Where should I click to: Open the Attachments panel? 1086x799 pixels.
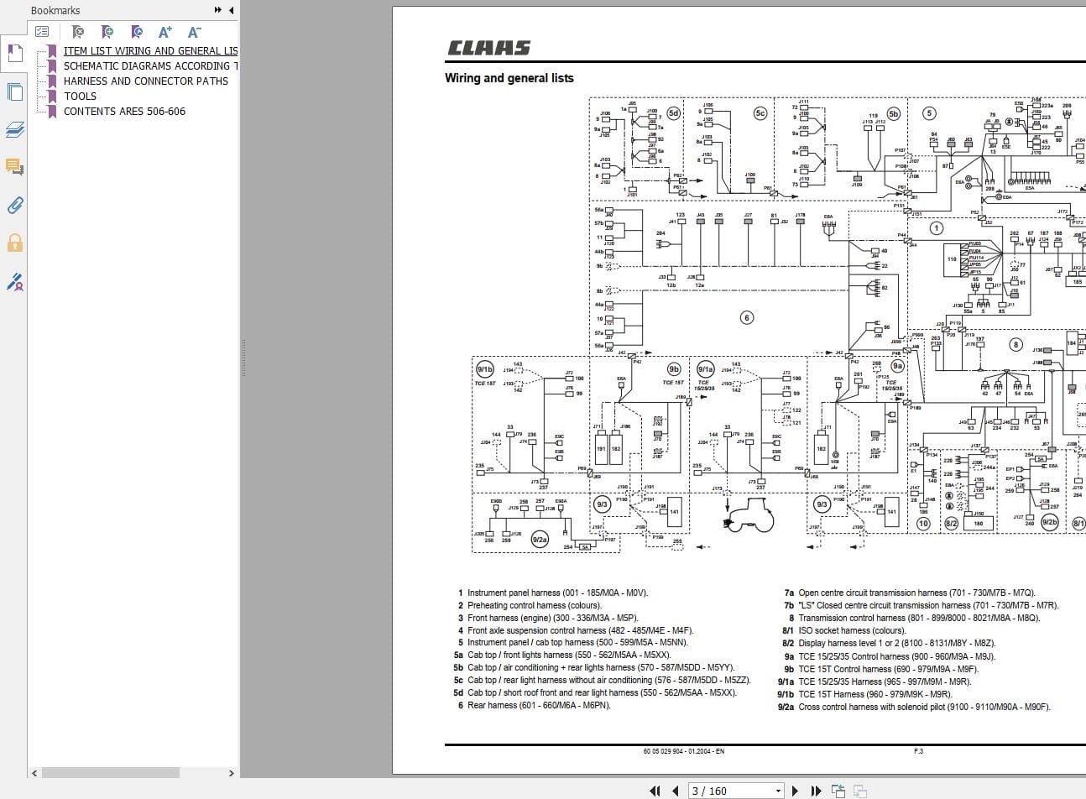click(14, 205)
